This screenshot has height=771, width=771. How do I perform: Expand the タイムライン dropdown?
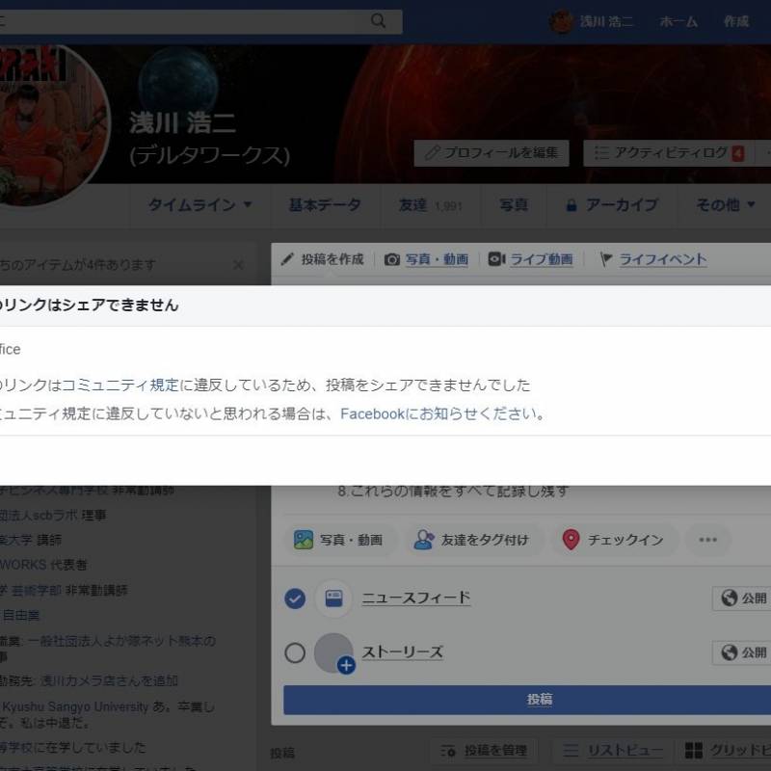[x=199, y=204]
